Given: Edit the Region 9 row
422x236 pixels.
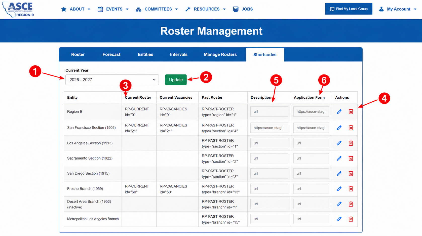Looking at the screenshot, I should (x=339, y=111).
